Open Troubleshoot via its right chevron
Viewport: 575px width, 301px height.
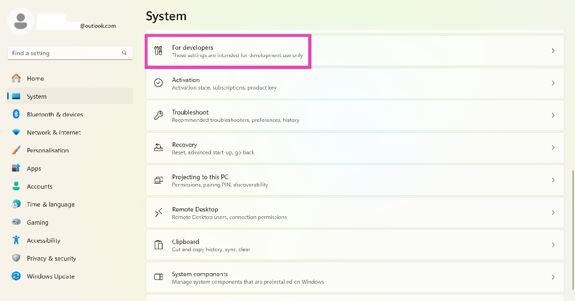(x=553, y=116)
